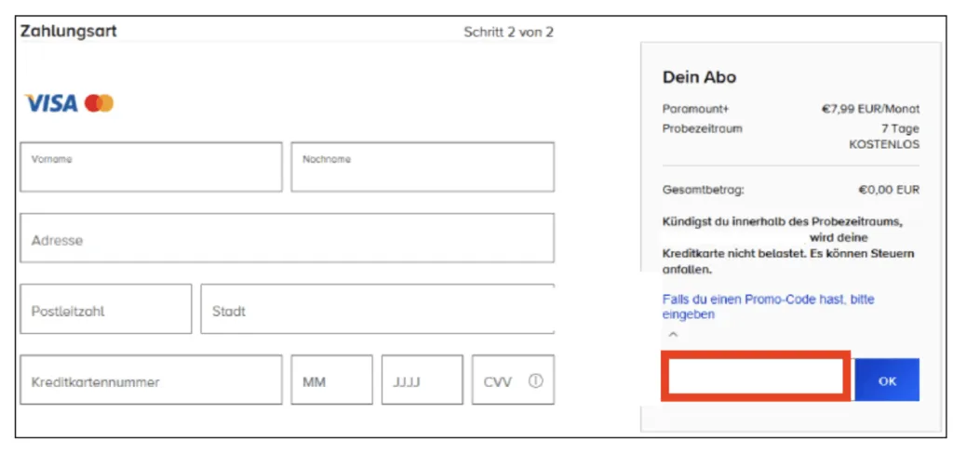The image size is (953, 453).
Task: Click the Mastercard logo
Action: 99,103
